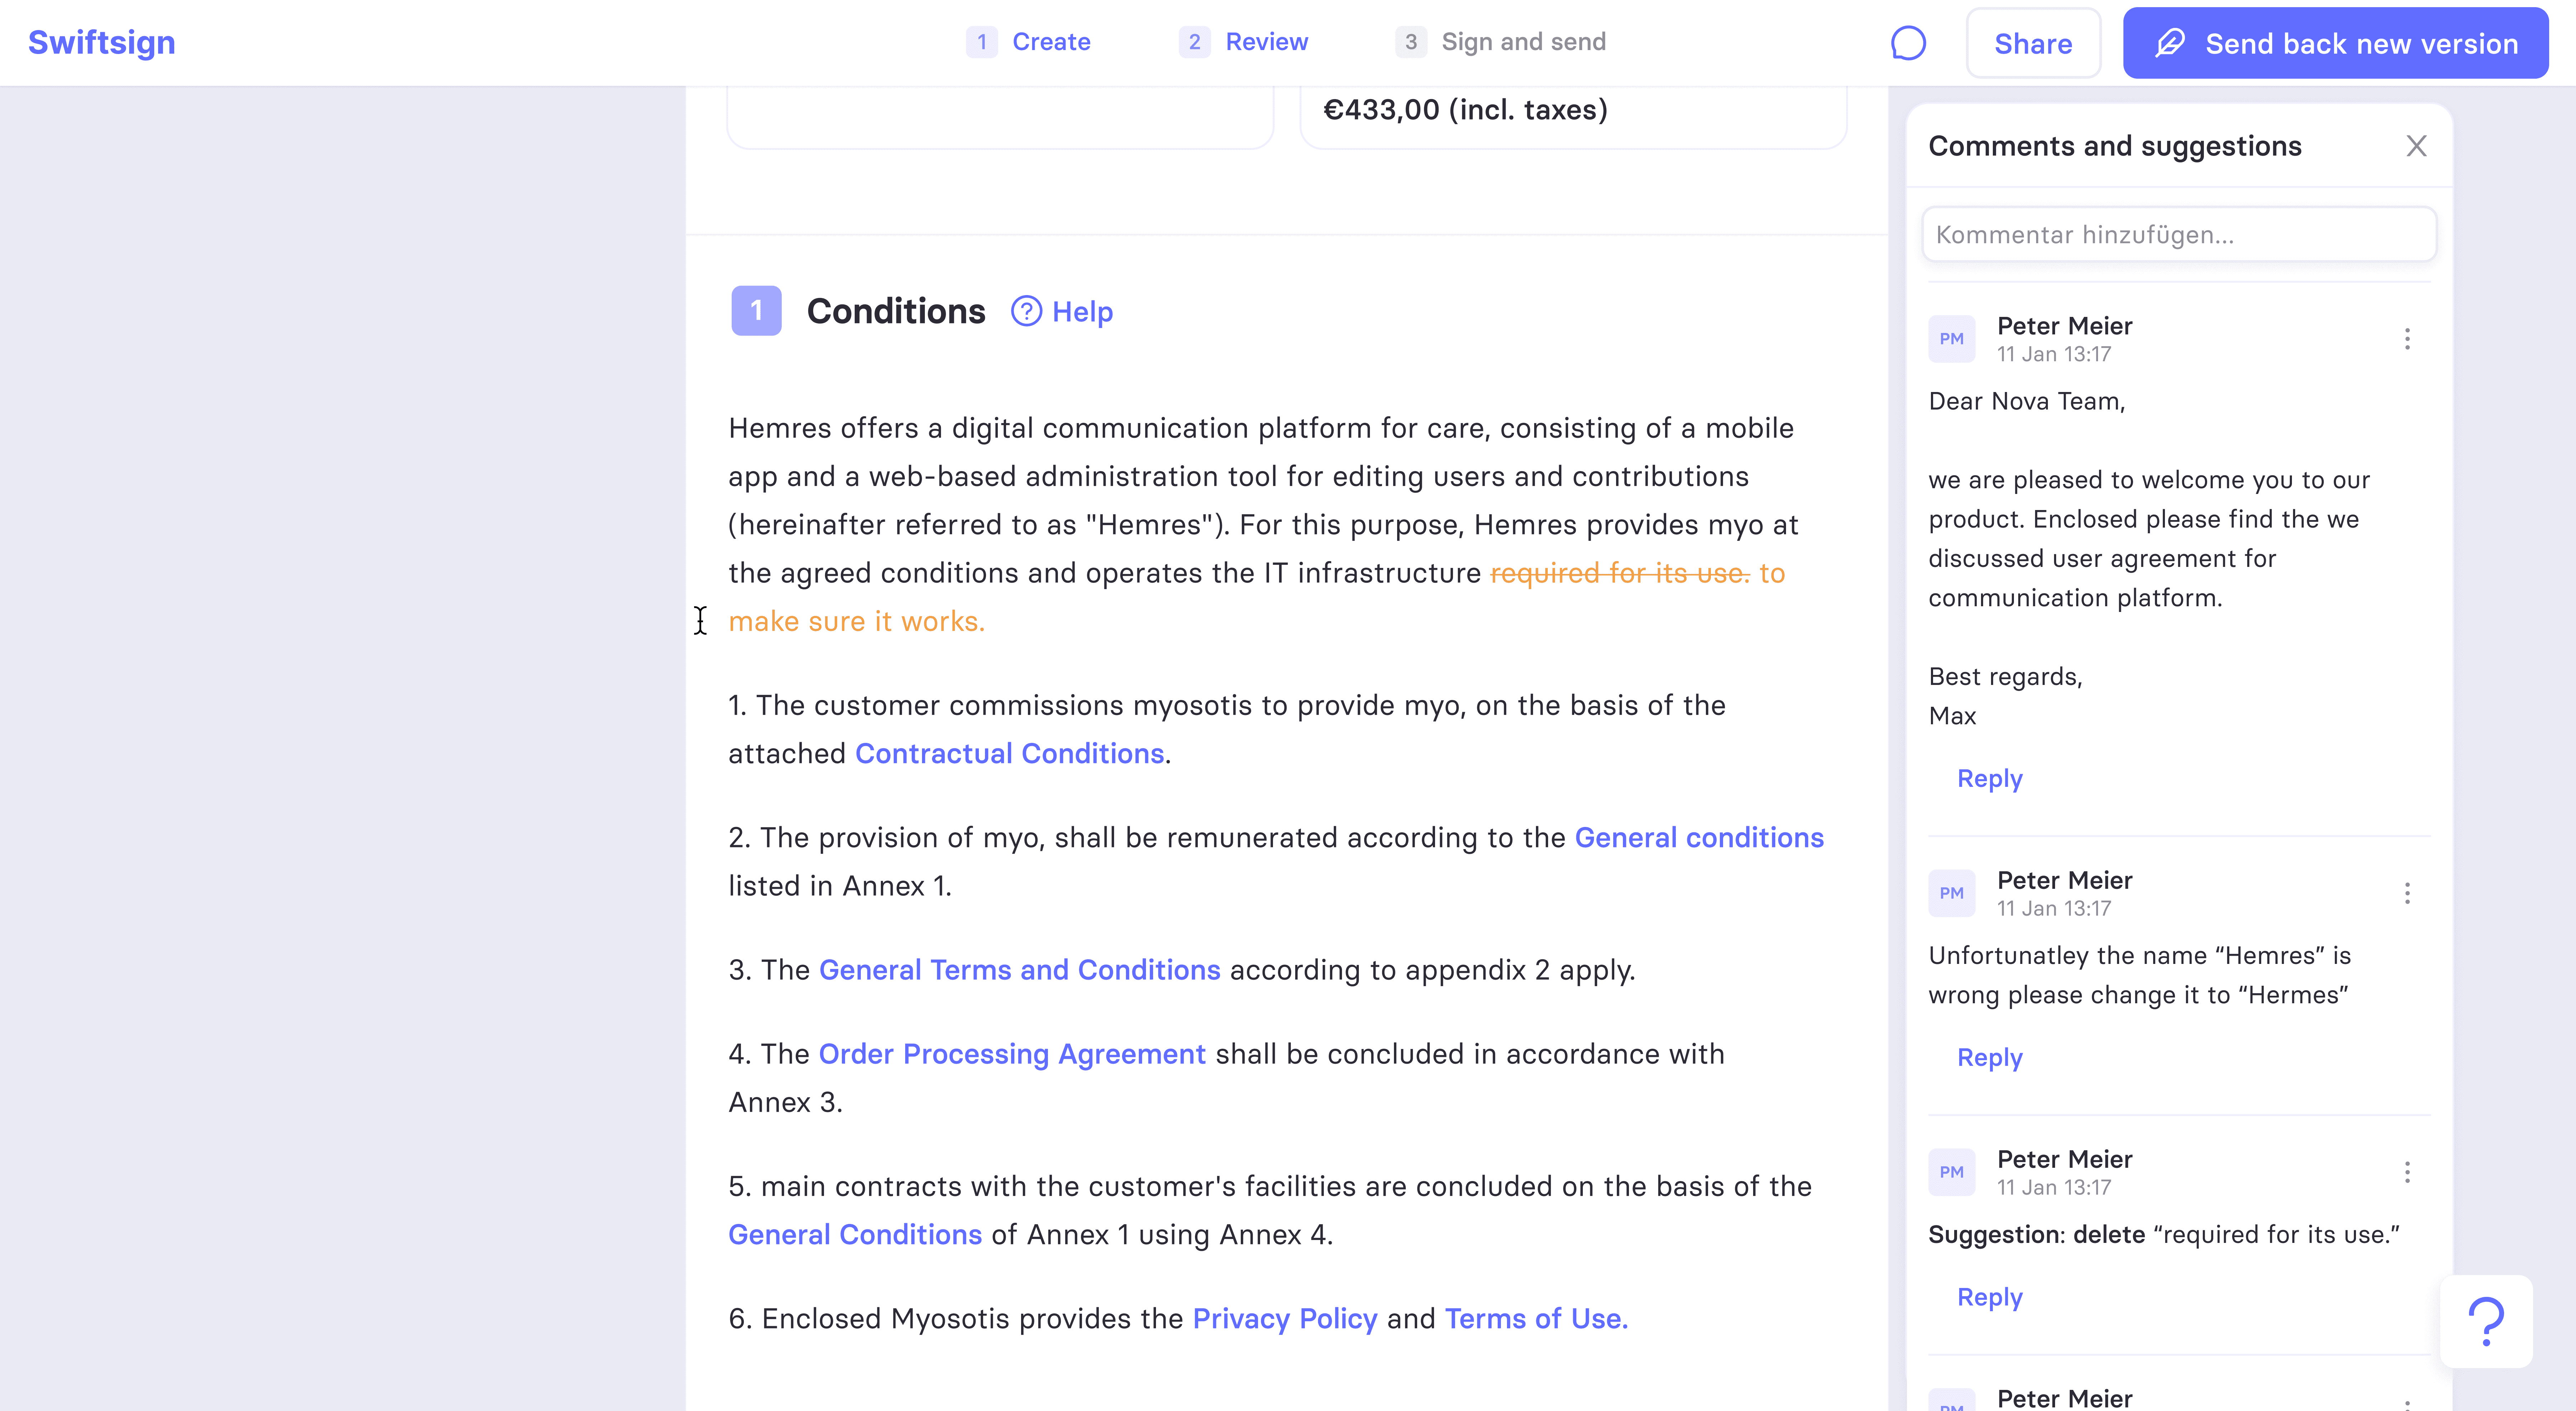This screenshot has width=2576, height=1411.
Task: Click the Share button
Action: click(2033, 43)
